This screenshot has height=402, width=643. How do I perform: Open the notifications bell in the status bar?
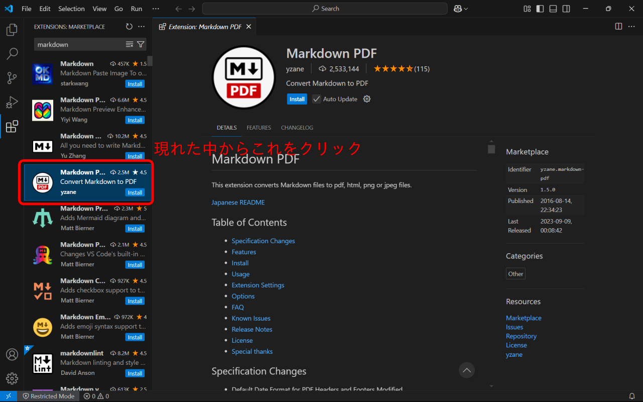pos(632,396)
